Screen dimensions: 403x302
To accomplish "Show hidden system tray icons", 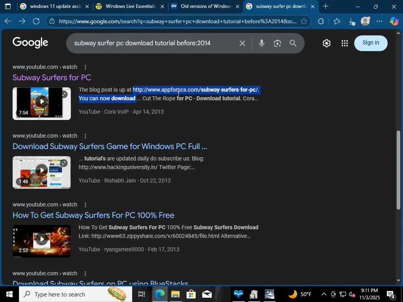I will (324, 294).
